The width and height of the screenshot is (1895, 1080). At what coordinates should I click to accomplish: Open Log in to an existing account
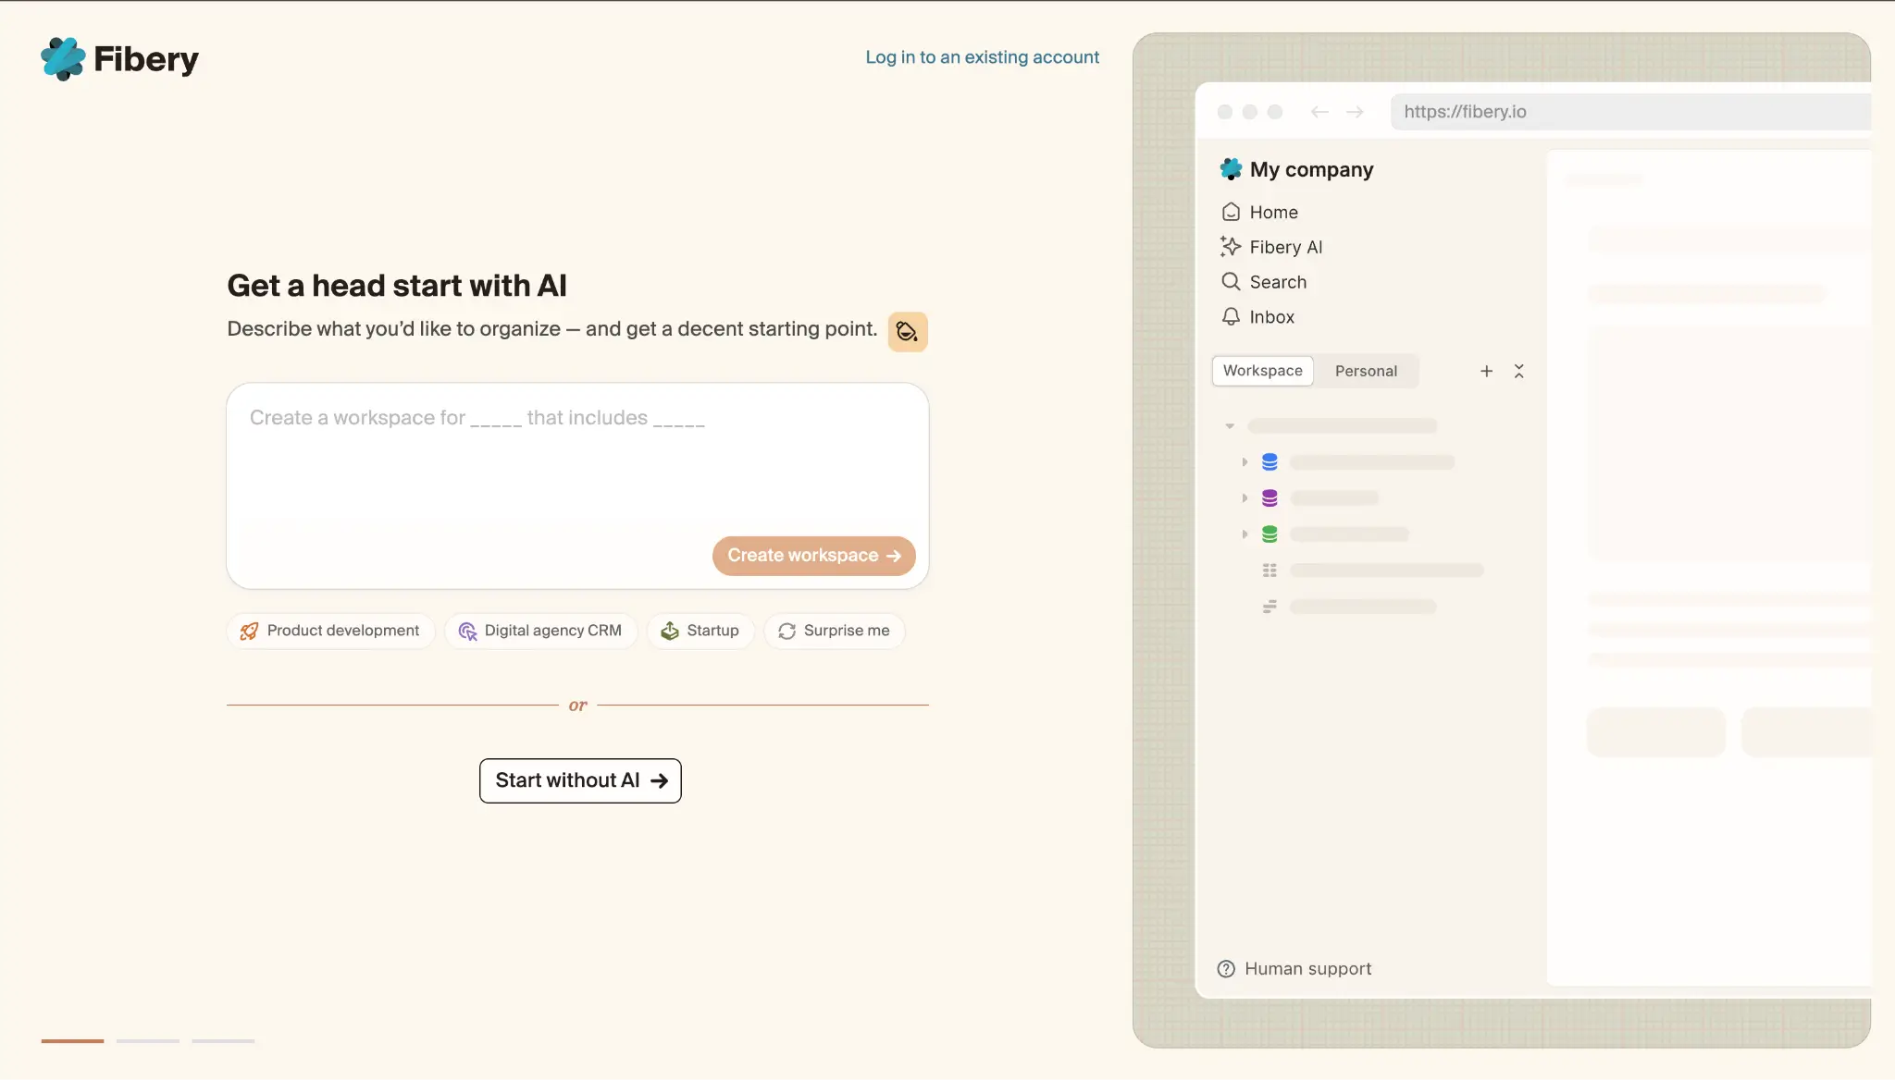[982, 57]
